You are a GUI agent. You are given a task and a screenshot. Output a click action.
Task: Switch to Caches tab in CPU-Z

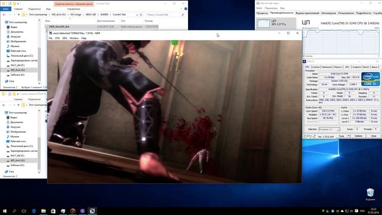tap(316, 67)
